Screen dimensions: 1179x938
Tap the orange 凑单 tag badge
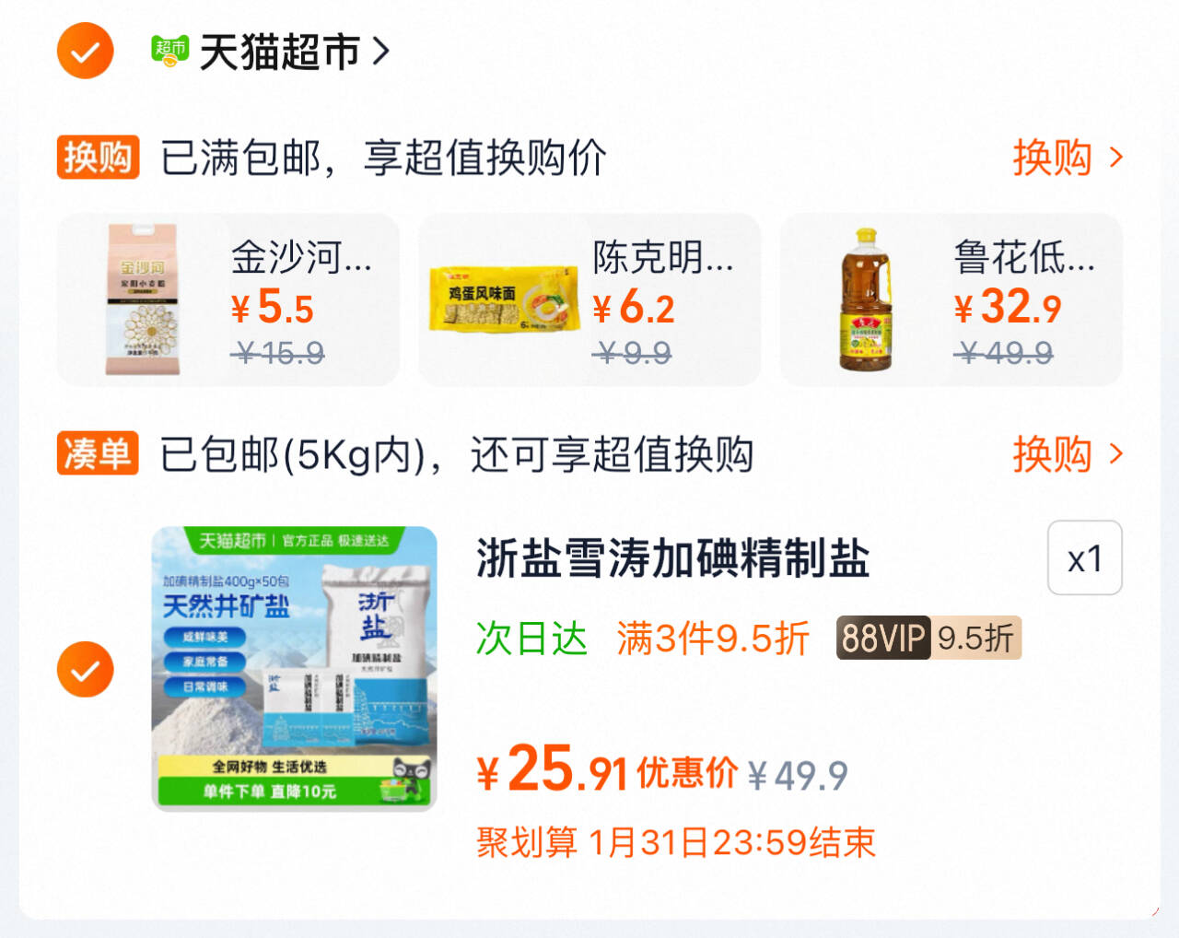[98, 453]
